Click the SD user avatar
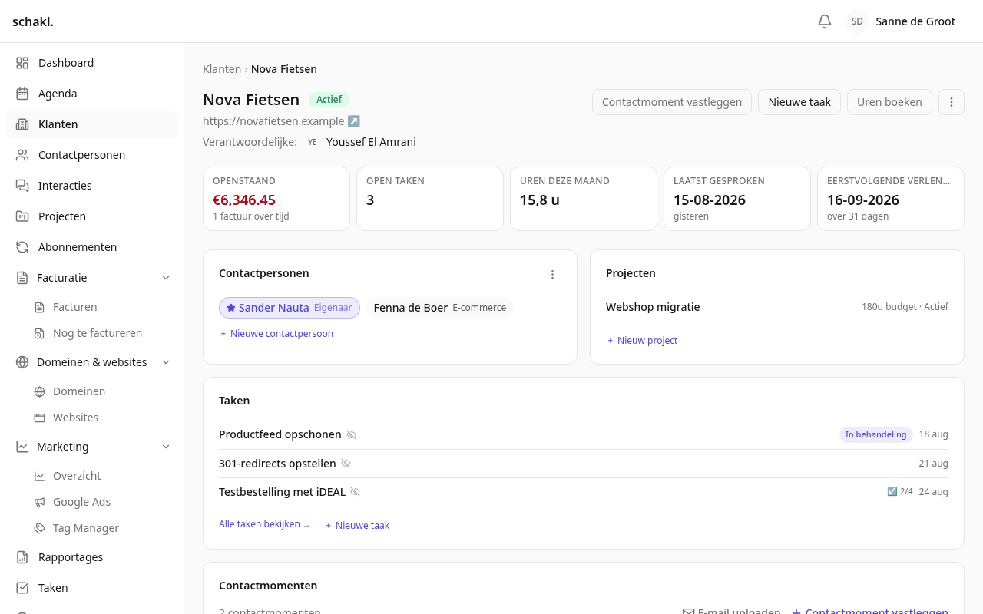Viewport: 983px width, 614px height. tap(857, 21)
